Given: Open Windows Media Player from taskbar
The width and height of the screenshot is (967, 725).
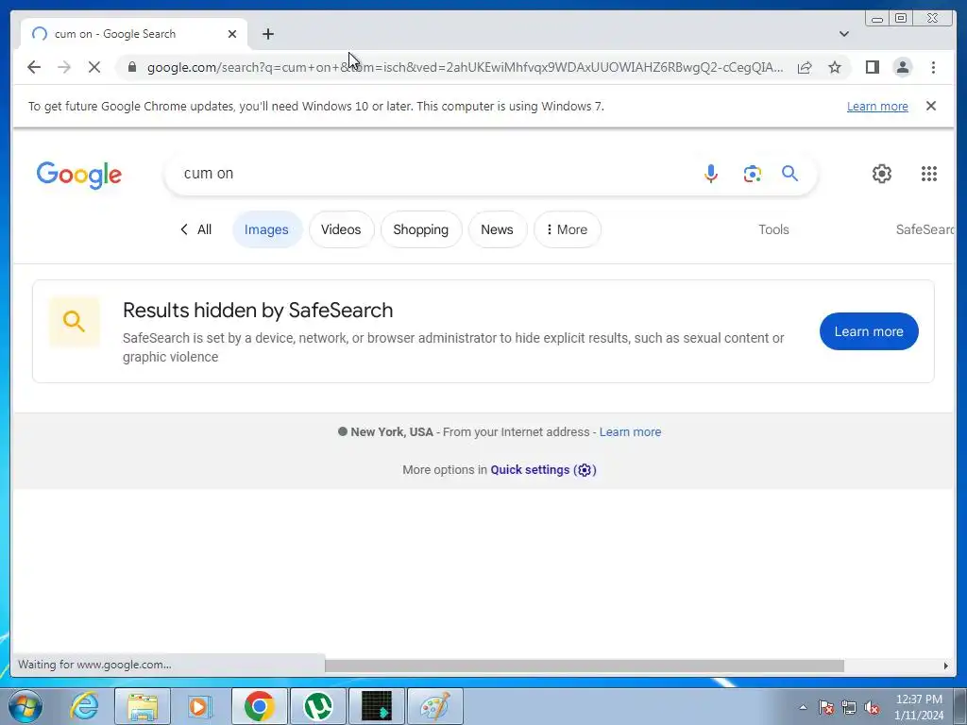Looking at the screenshot, I should click(199, 706).
